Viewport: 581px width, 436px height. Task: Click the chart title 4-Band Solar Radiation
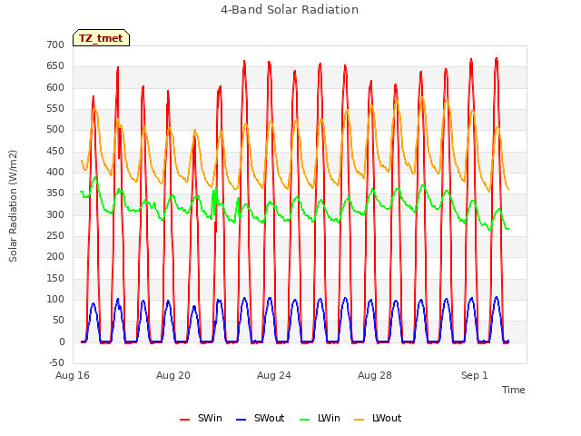point(290,10)
